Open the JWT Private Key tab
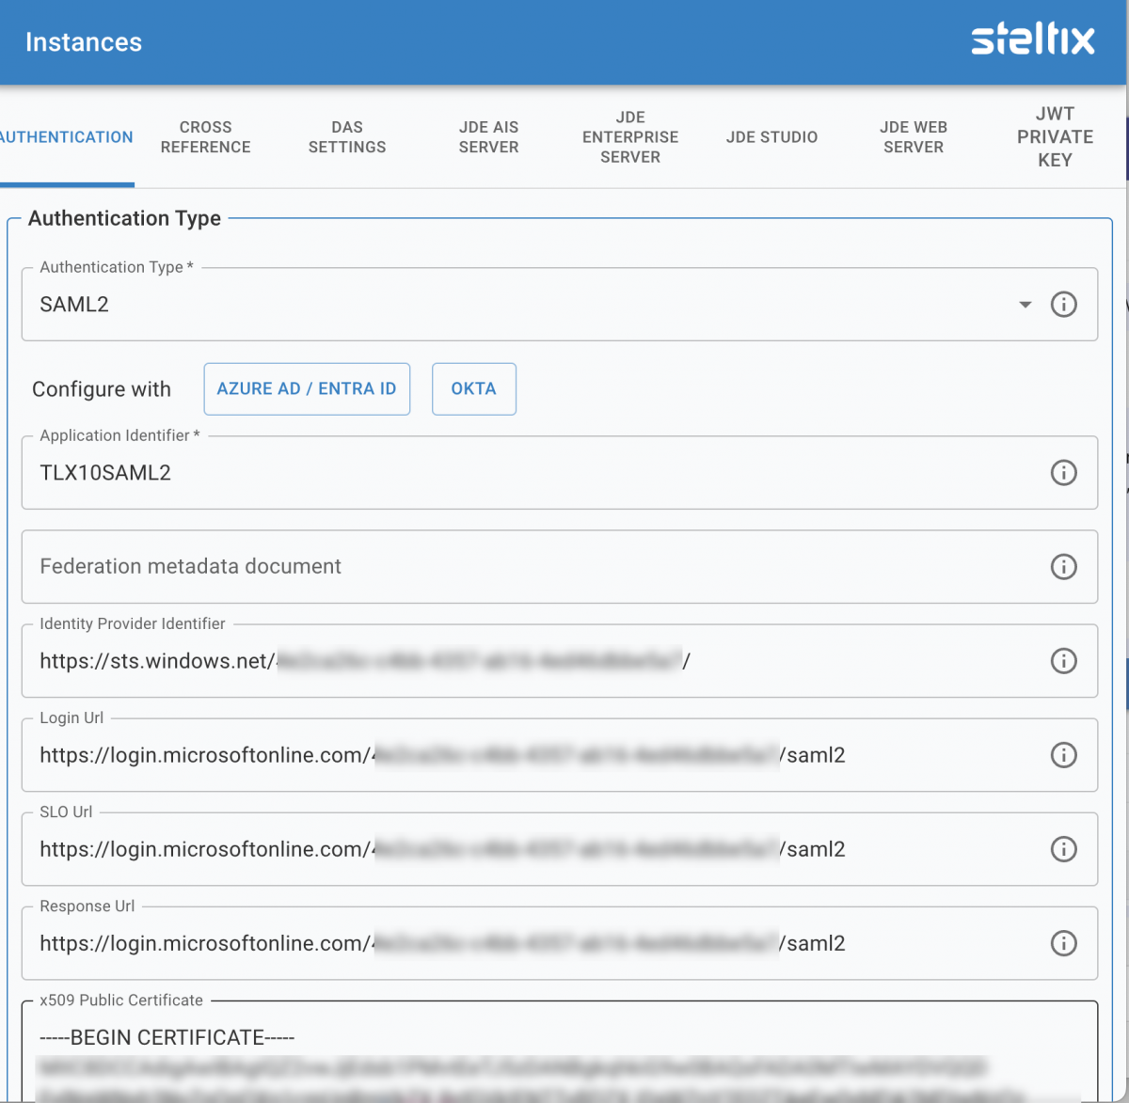The height and width of the screenshot is (1103, 1129). click(x=1055, y=137)
